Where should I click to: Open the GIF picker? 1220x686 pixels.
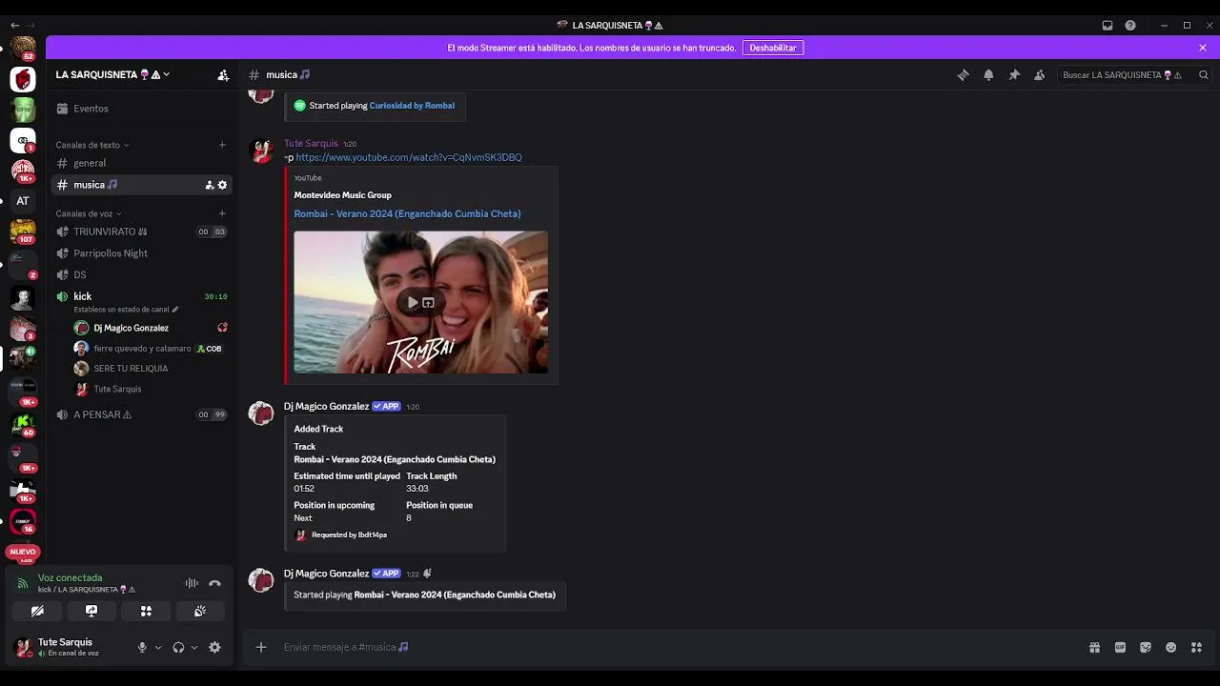(x=1120, y=647)
